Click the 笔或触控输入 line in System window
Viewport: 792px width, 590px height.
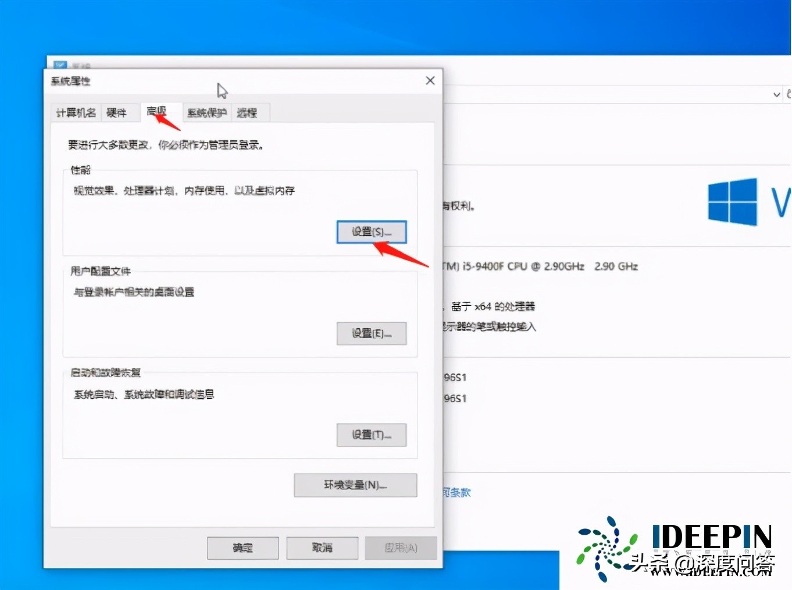click(489, 327)
